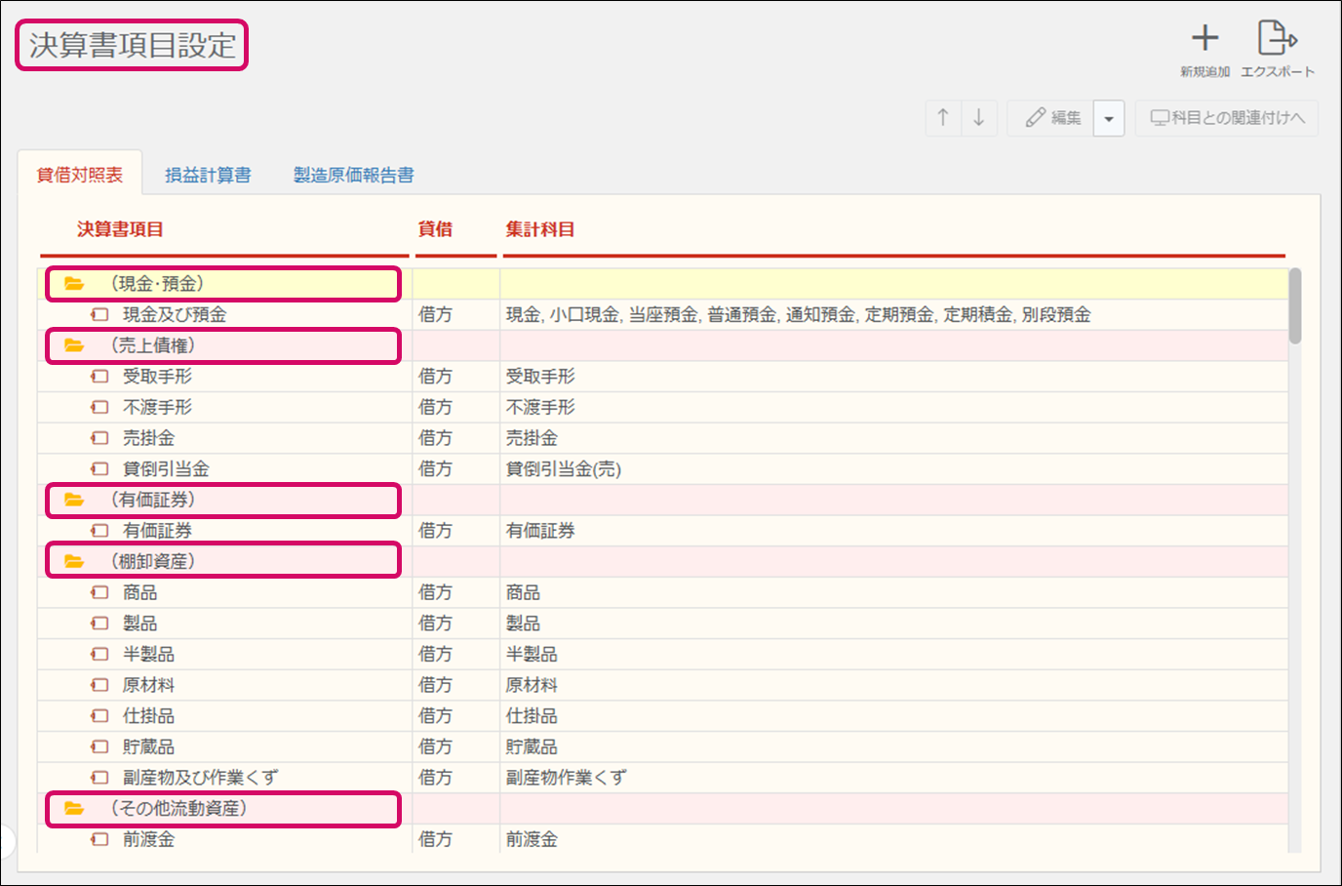Click the 編集 pencil edit button
1342x886 pixels.
pyautogui.click(x=1052, y=118)
